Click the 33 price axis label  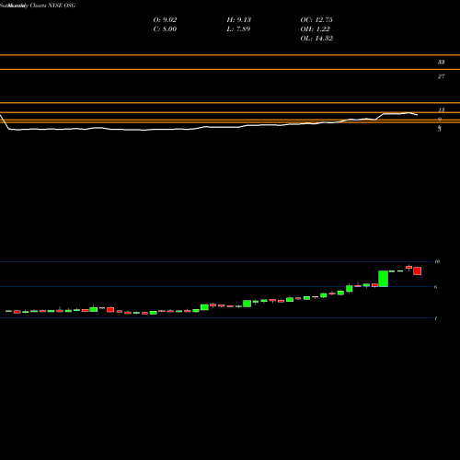coord(441,63)
